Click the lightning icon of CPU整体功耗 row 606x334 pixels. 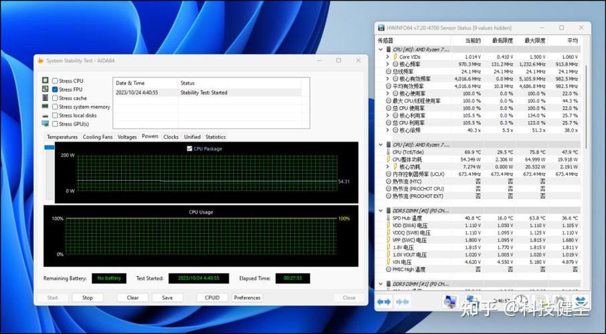(389, 160)
